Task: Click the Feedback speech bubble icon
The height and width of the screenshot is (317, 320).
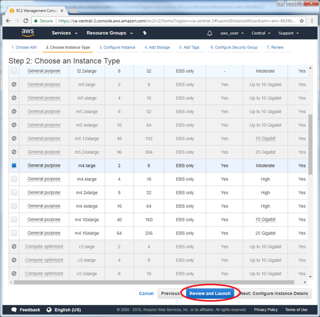Action: tap(14, 310)
